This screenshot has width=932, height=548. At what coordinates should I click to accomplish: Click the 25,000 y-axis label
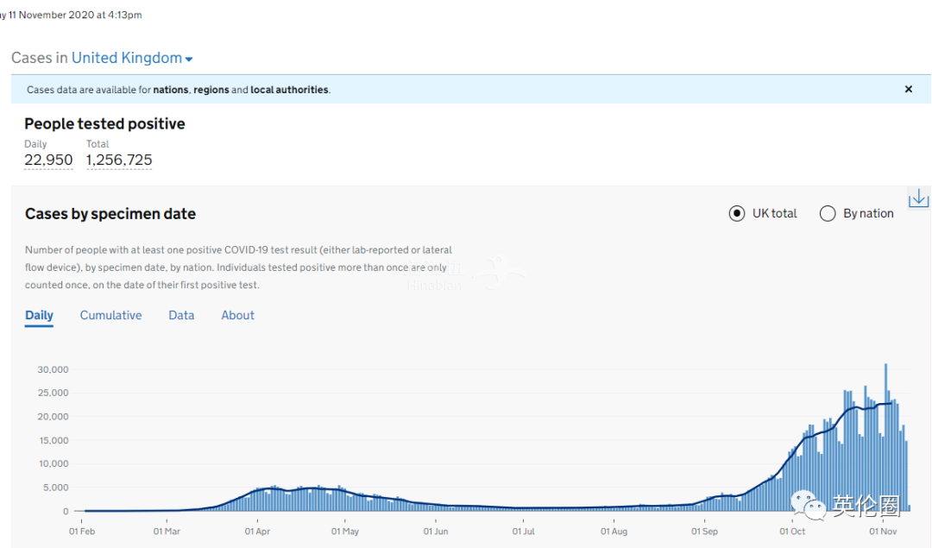tap(53, 393)
